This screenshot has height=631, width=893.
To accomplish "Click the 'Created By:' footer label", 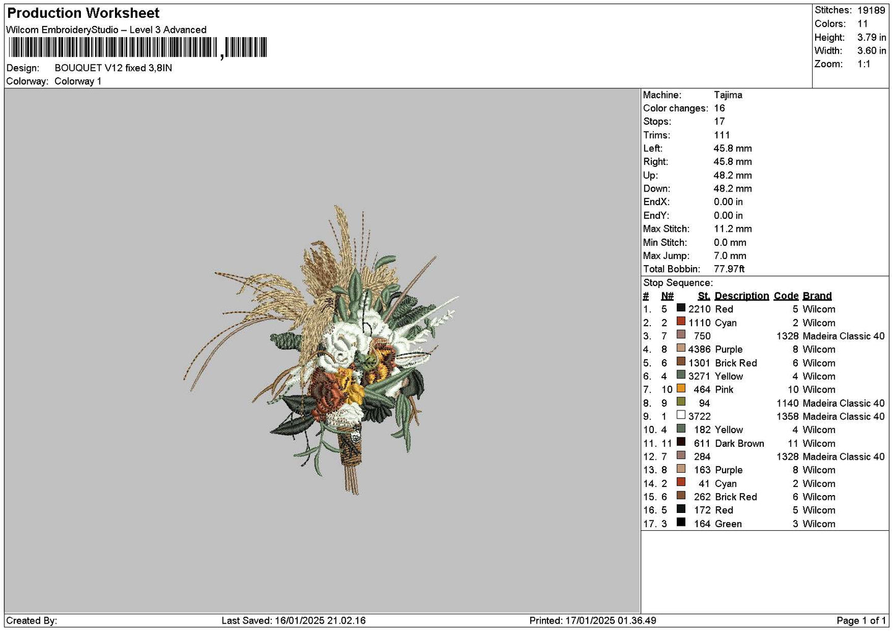I will tap(32, 620).
